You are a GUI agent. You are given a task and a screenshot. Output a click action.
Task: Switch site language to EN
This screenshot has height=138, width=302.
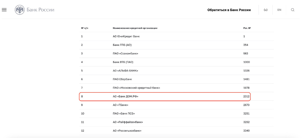(x=279, y=10)
